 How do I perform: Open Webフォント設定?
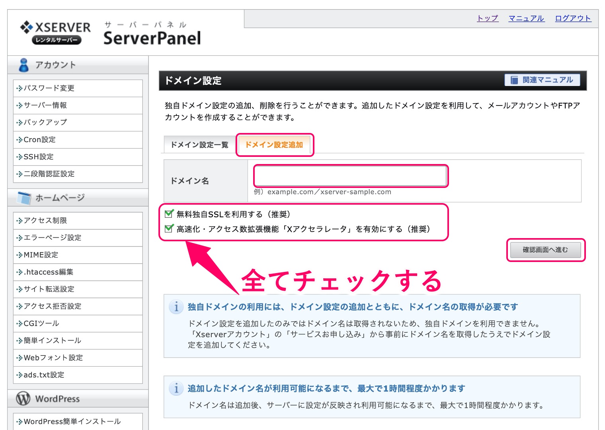point(78,358)
